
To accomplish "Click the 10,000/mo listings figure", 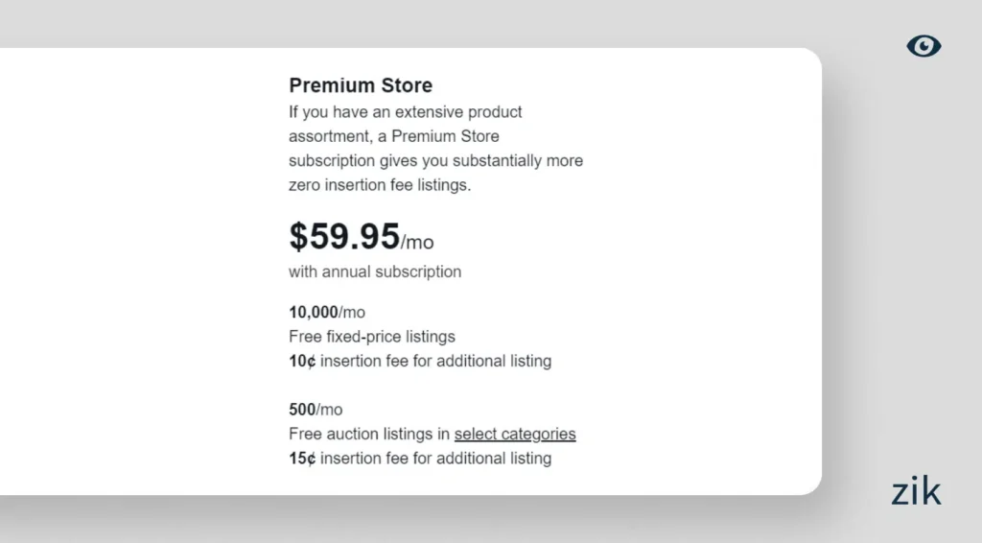I will [327, 312].
